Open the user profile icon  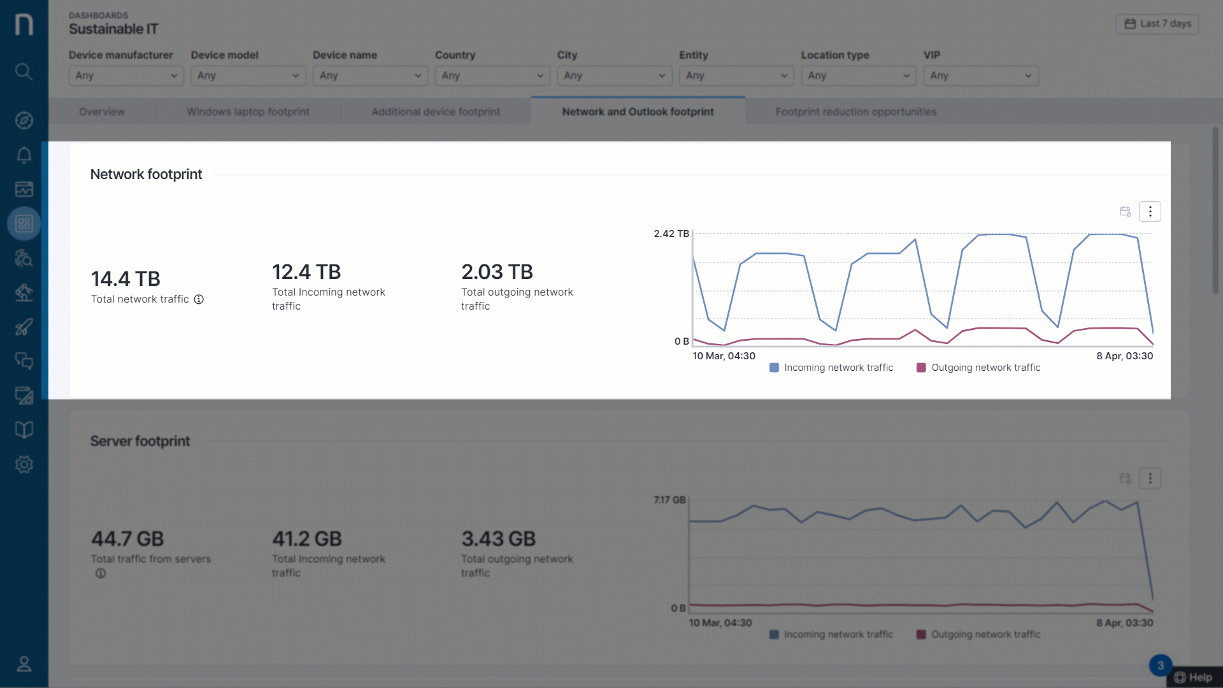tap(24, 664)
